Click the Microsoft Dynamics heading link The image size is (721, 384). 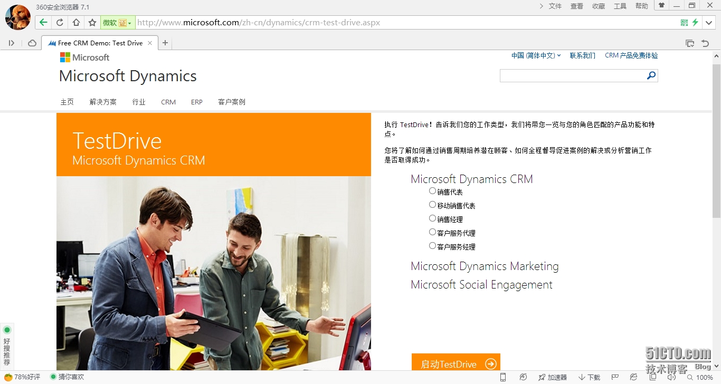pos(128,76)
